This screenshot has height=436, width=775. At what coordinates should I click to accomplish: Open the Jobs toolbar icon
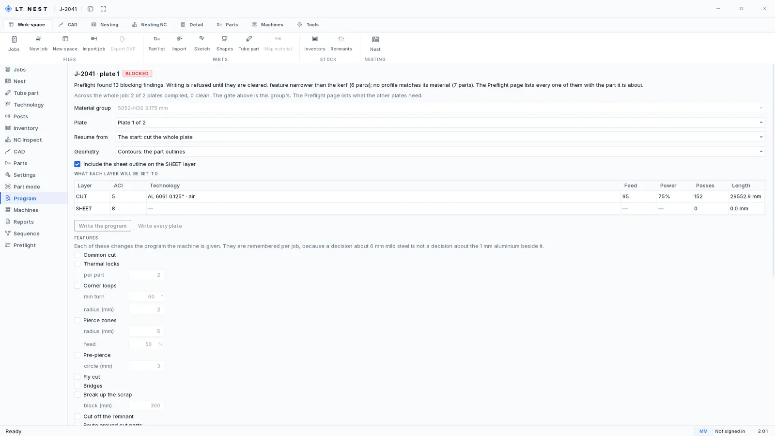coord(14,43)
